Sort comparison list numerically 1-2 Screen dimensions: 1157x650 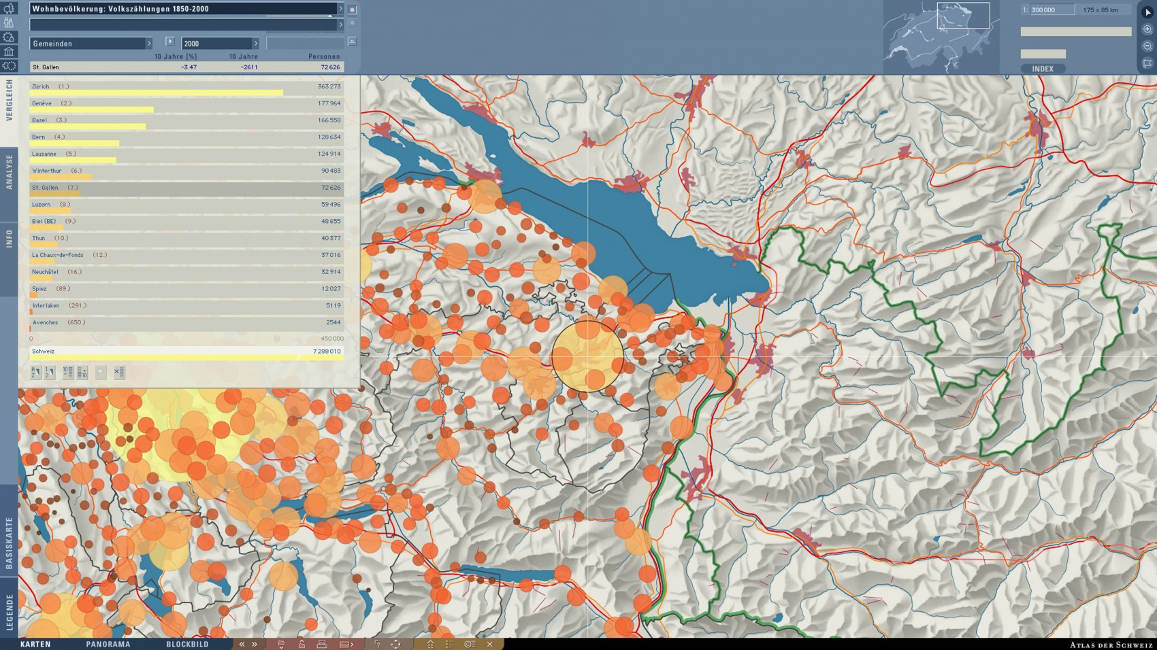point(50,372)
